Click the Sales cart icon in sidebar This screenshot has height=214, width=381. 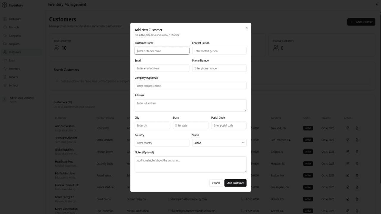(x=5, y=61)
